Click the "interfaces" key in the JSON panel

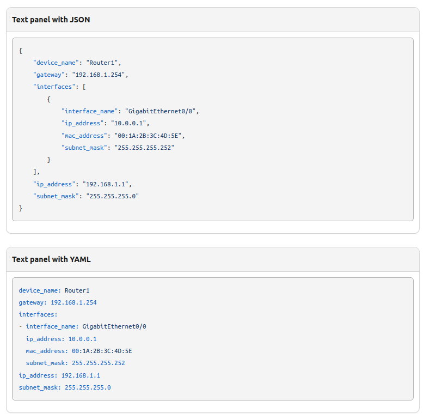pyautogui.click(x=54, y=87)
